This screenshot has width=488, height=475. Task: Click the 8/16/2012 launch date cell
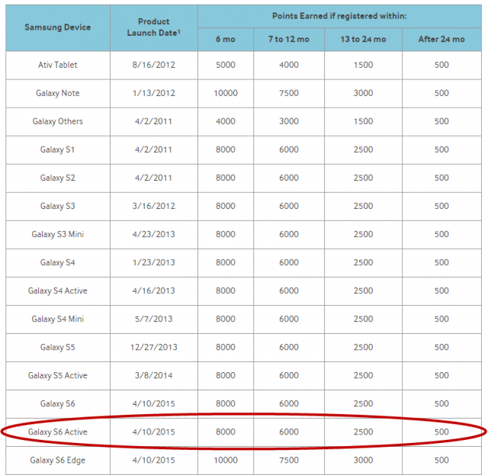pos(153,65)
